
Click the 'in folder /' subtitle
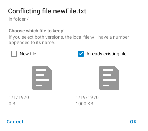tap(18, 19)
